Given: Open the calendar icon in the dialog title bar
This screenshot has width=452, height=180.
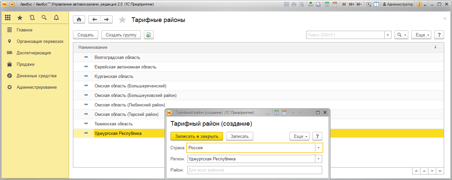Looking at the screenshot, I should [x=284, y=113].
